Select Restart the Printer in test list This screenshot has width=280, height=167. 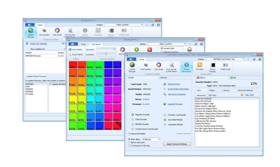pos(203,124)
